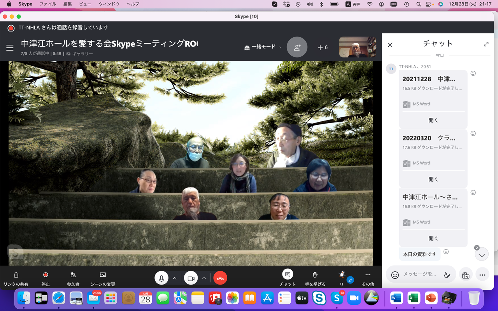
Task: React to the 20211228 file message
Action: (x=473, y=73)
